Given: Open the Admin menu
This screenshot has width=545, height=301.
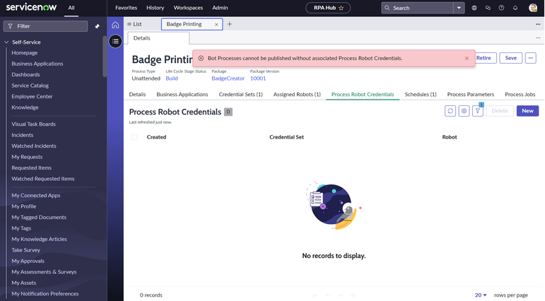Looking at the screenshot, I should [x=220, y=8].
